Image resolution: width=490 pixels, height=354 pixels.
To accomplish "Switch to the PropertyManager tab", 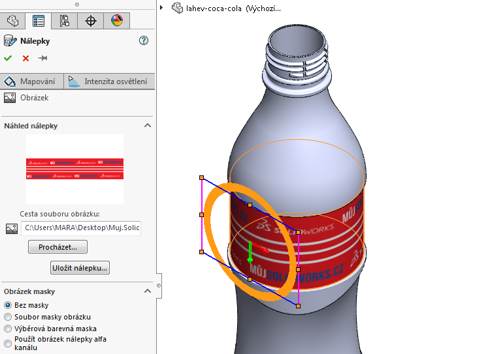I will point(39,22).
